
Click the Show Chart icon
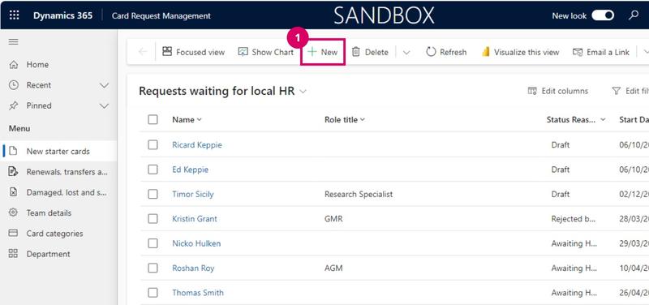pyautogui.click(x=243, y=52)
